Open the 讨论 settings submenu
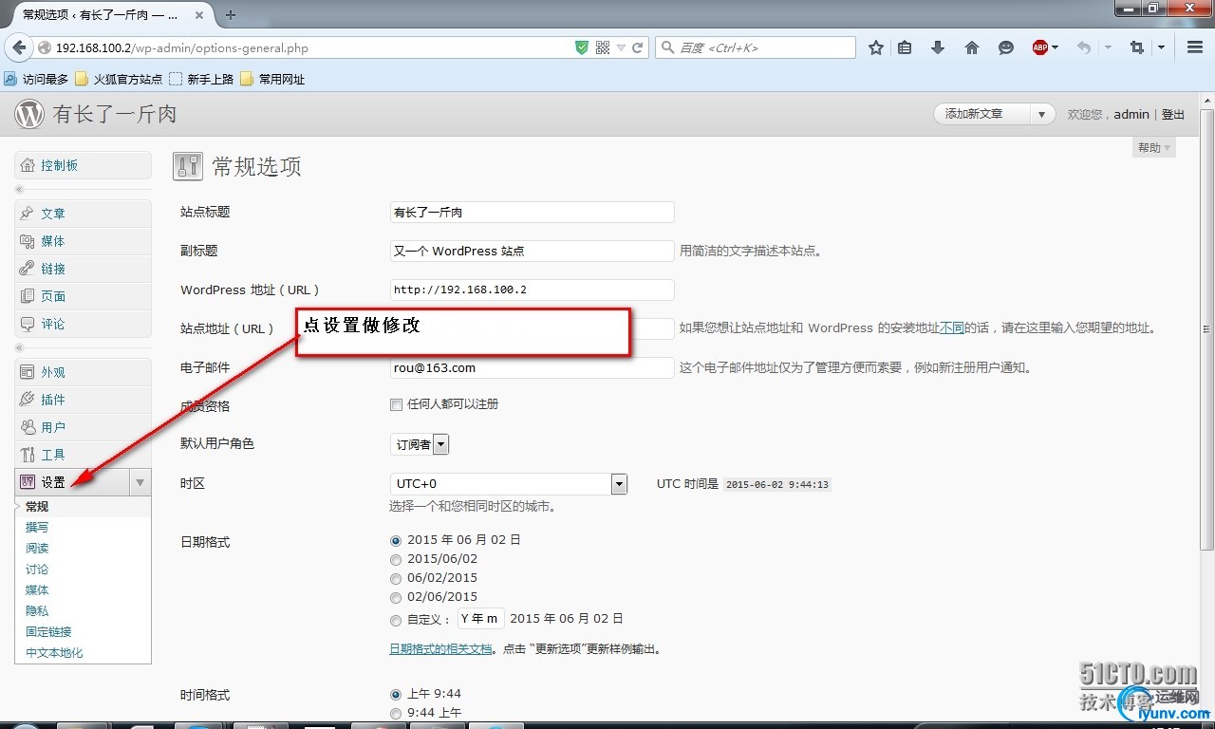 coord(37,569)
